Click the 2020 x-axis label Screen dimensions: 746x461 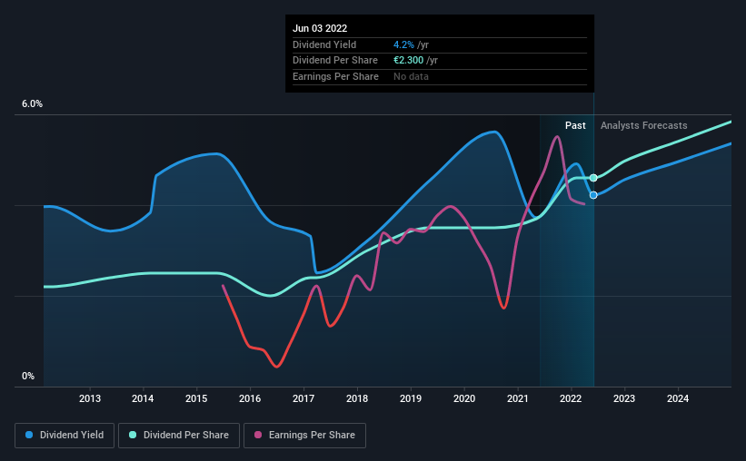(464, 398)
